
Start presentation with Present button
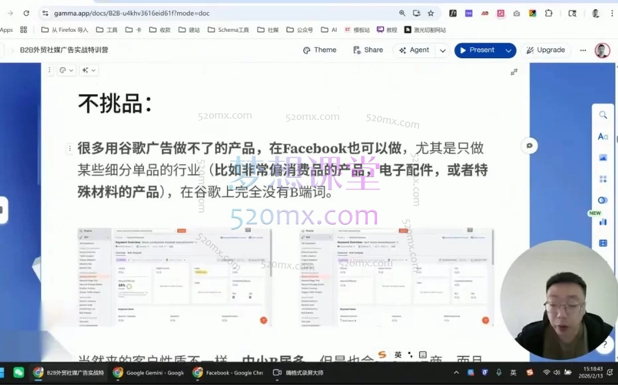(x=477, y=50)
